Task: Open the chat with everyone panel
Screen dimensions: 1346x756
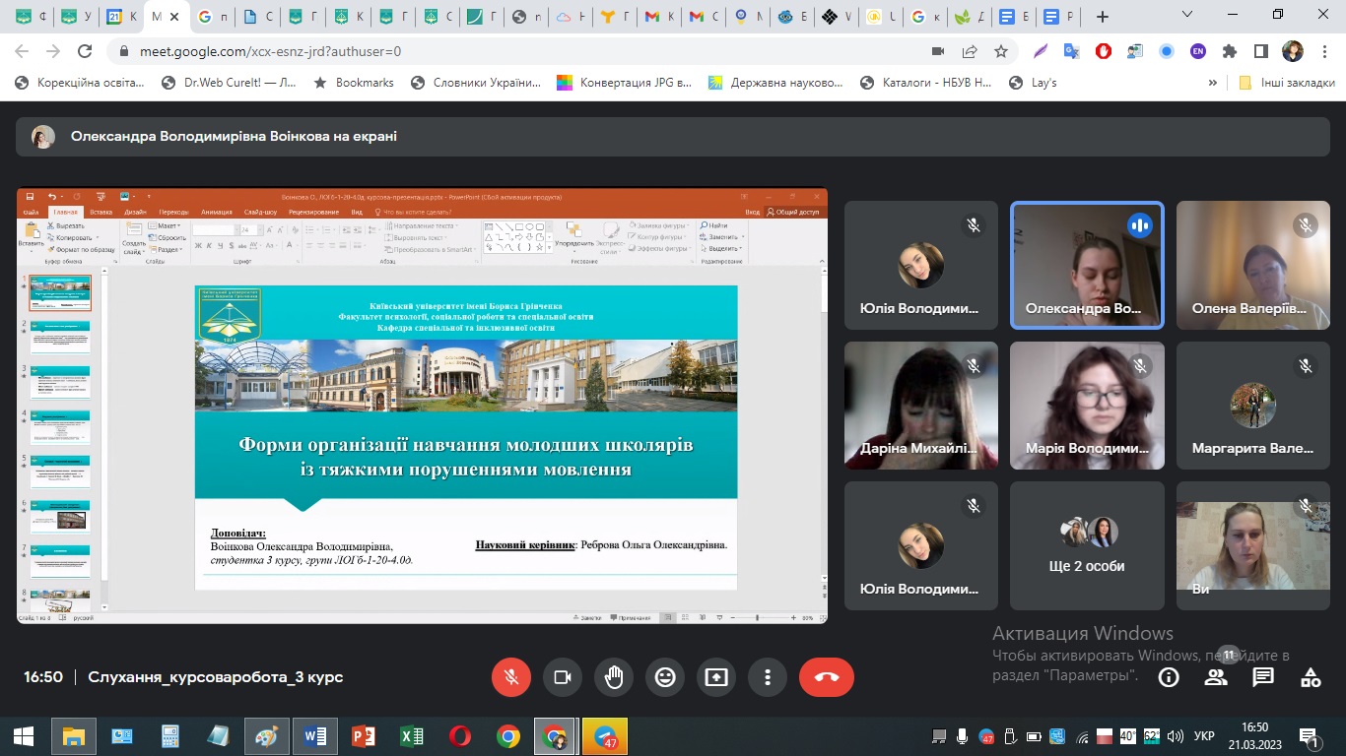Action: point(1263,677)
